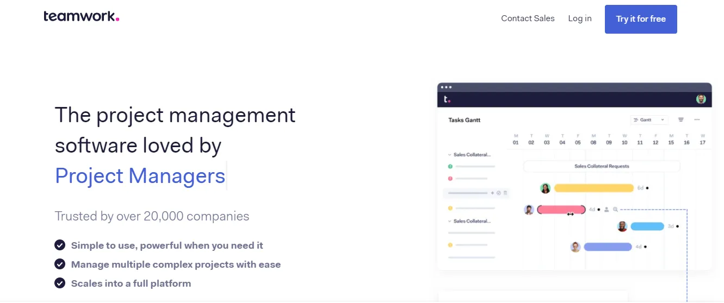
Task: Click the teamwork logo in header
Action: point(82,16)
